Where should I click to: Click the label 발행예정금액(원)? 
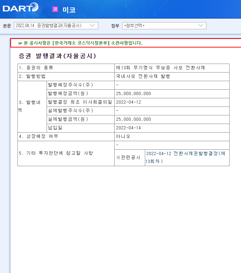(x=68, y=94)
